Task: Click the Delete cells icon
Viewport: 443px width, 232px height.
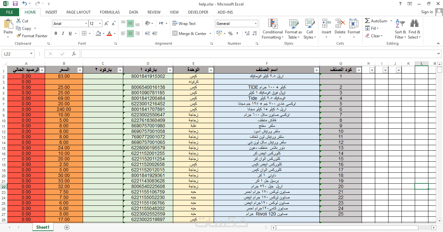Action: (x=340, y=24)
